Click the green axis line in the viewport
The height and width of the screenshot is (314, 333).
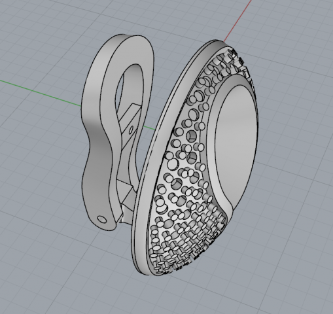41,94
